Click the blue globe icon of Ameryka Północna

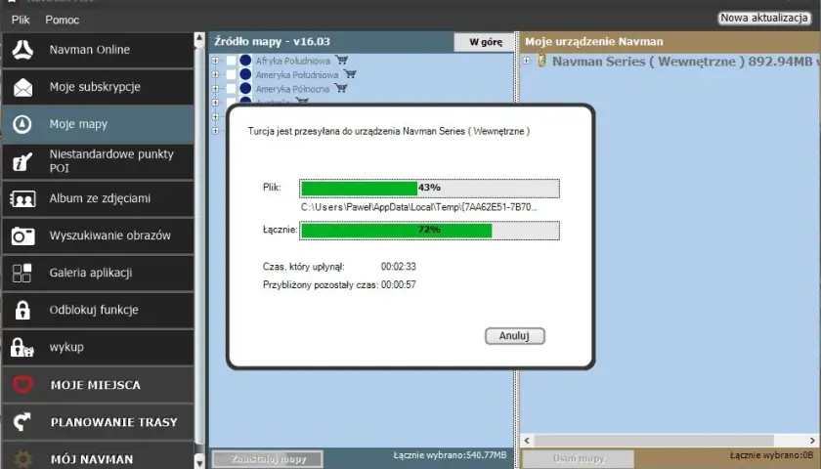(x=245, y=89)
